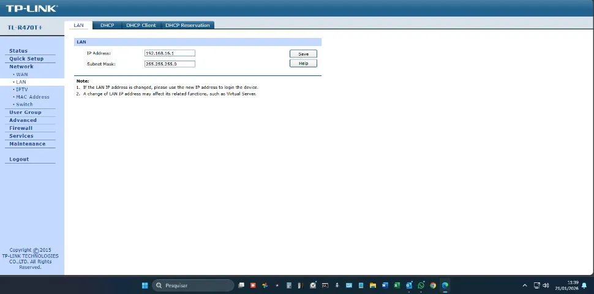Focus the IP Address input field
Screen dimensions: 594x294
pos(170,53)
